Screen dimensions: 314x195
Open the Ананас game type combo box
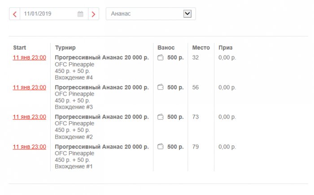(146, 14)
